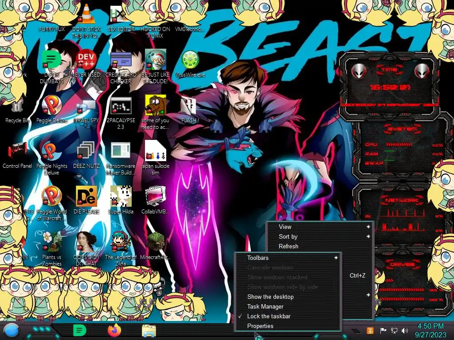Open the DEV C++ NEVER USED! icon
Screen dimensions: 454x340
86,64
